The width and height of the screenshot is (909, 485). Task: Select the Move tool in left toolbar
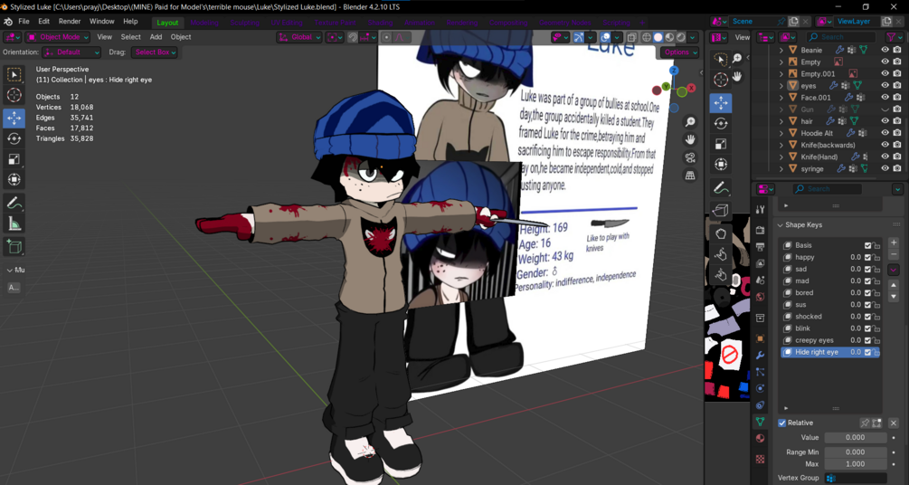14,118
